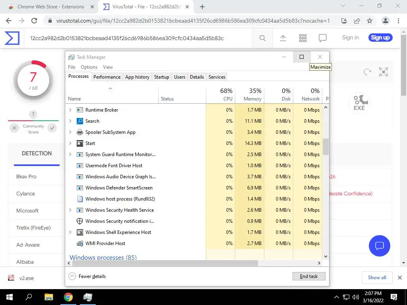Reload the VirusTotal page
Image resolution: width=407 pixels, height=305 pixels.
click(x=34, y=21)
